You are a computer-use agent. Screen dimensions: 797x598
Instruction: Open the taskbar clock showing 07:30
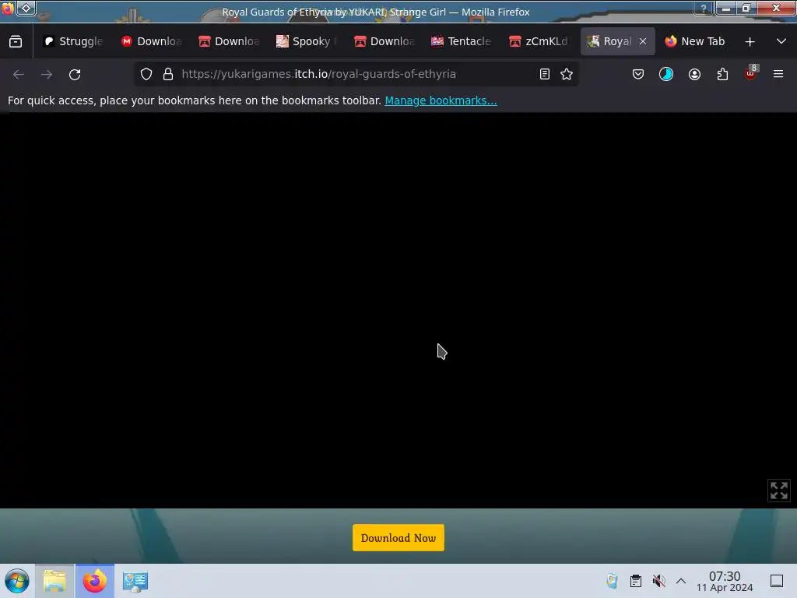(x=725, y=581)
